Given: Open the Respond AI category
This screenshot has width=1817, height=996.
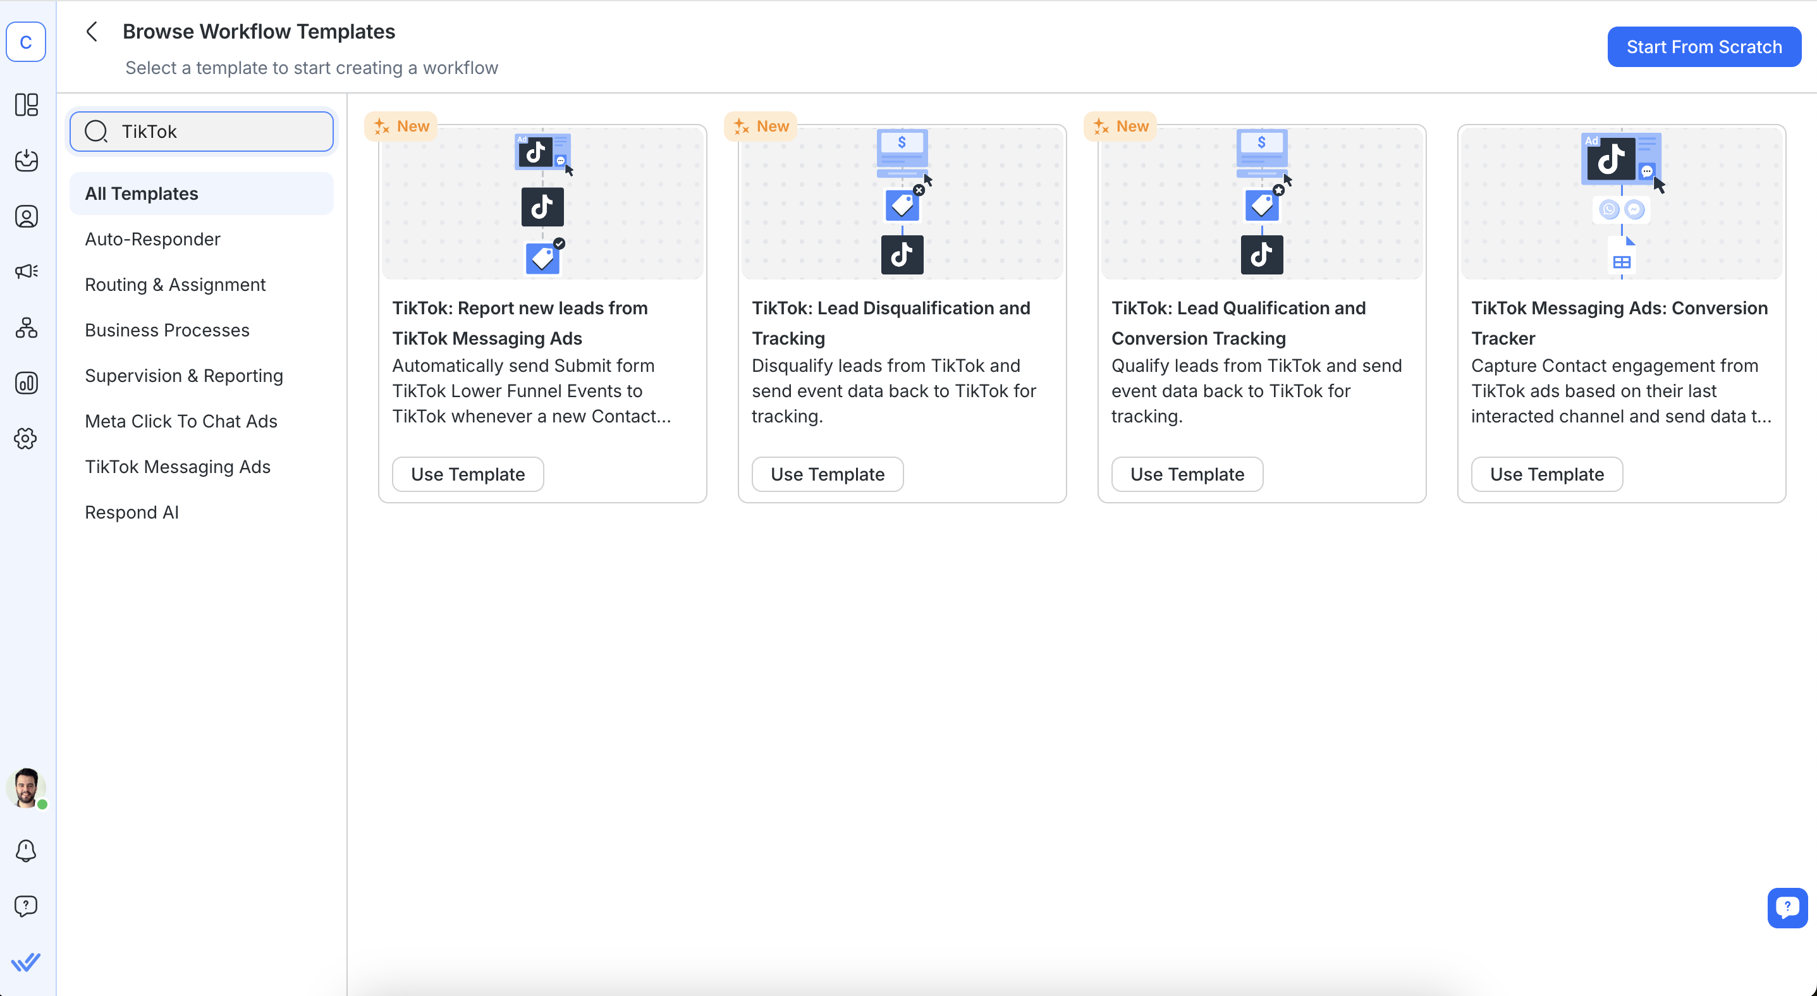Looking at the screenshot, I should pos(132,512).
